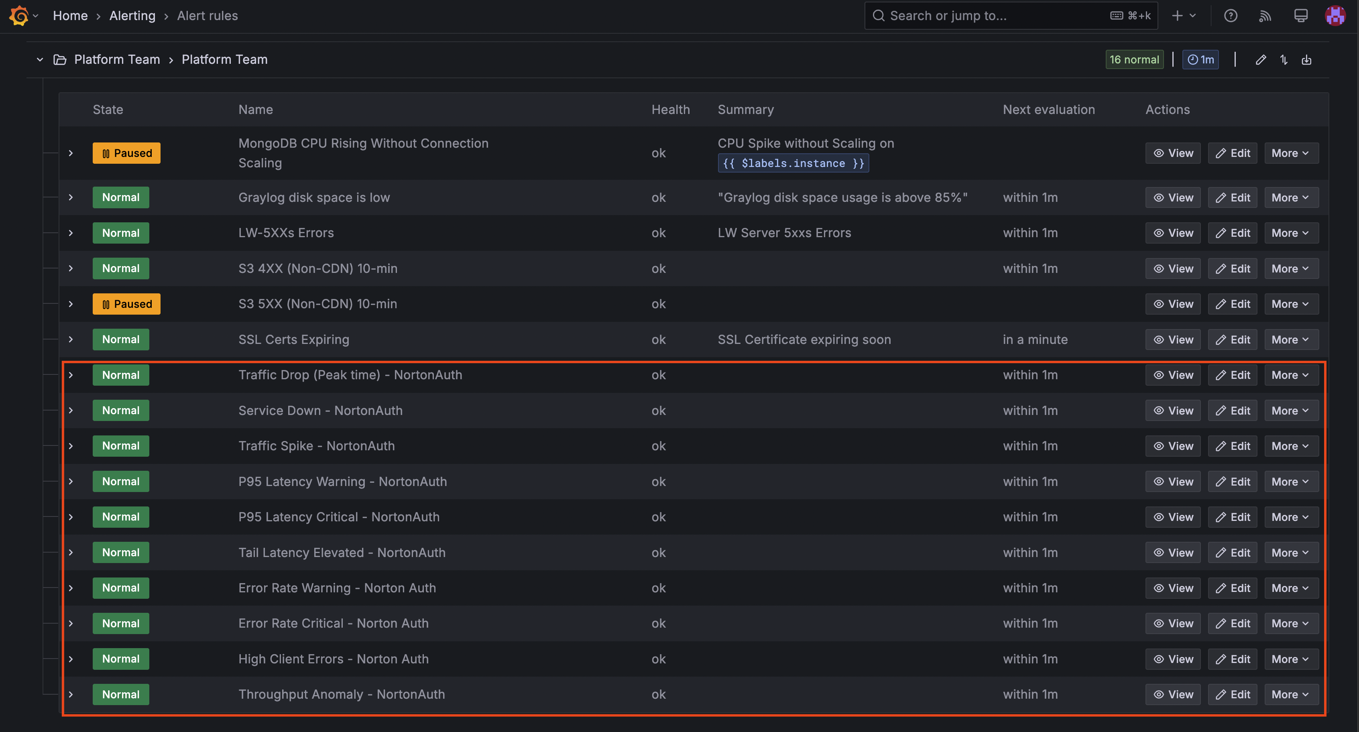1359x732 pixels.
Task: Go to Alerting breadcrumb
Action: click(132, 16)
